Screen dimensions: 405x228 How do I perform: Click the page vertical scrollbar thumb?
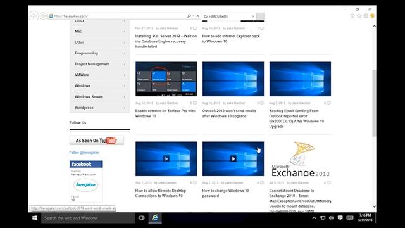coord(374,103)
